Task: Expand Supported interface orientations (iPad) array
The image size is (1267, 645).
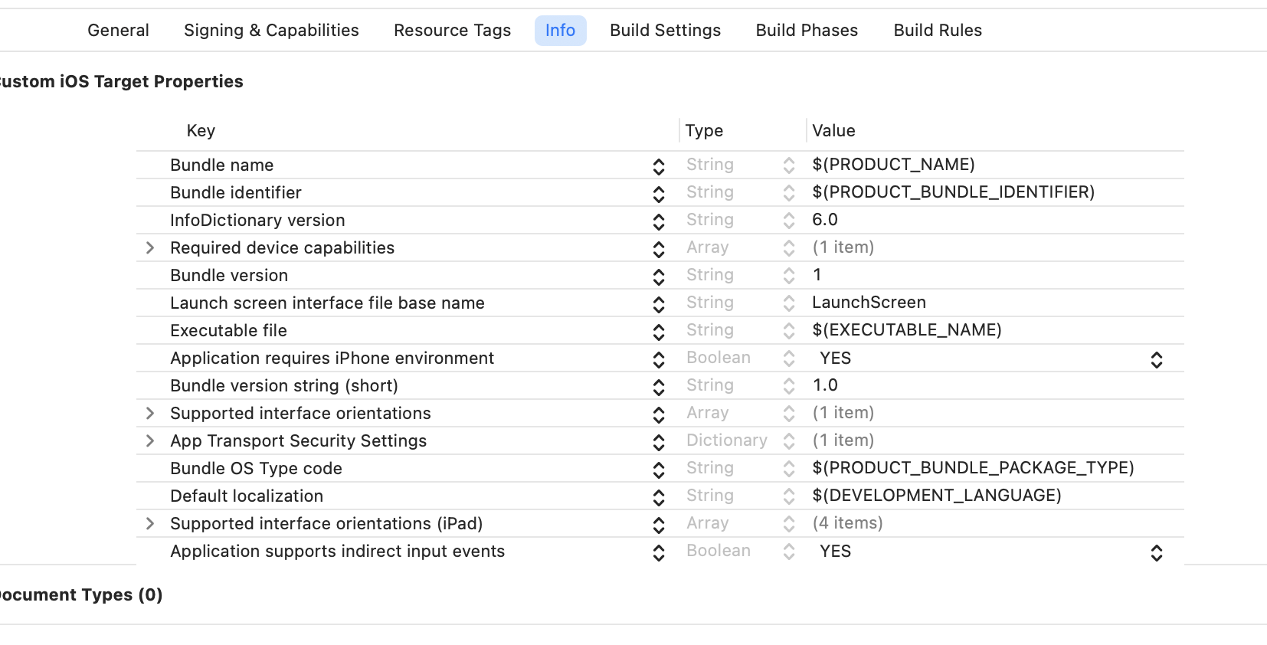Action: tap(150, 524)
